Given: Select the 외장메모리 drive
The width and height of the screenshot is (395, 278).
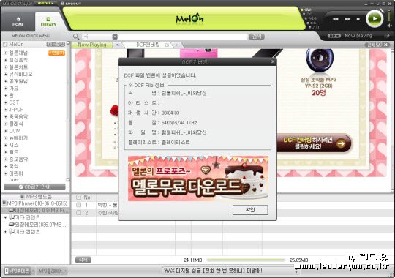Looking at the screenshot, I should pyautogui.click(x=38, y=225).
